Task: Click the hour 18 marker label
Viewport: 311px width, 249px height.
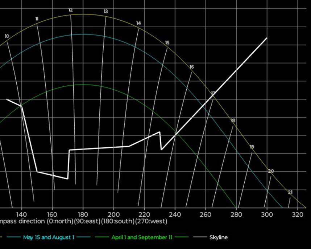Action: pyautogui.click(x=233, y=121)
